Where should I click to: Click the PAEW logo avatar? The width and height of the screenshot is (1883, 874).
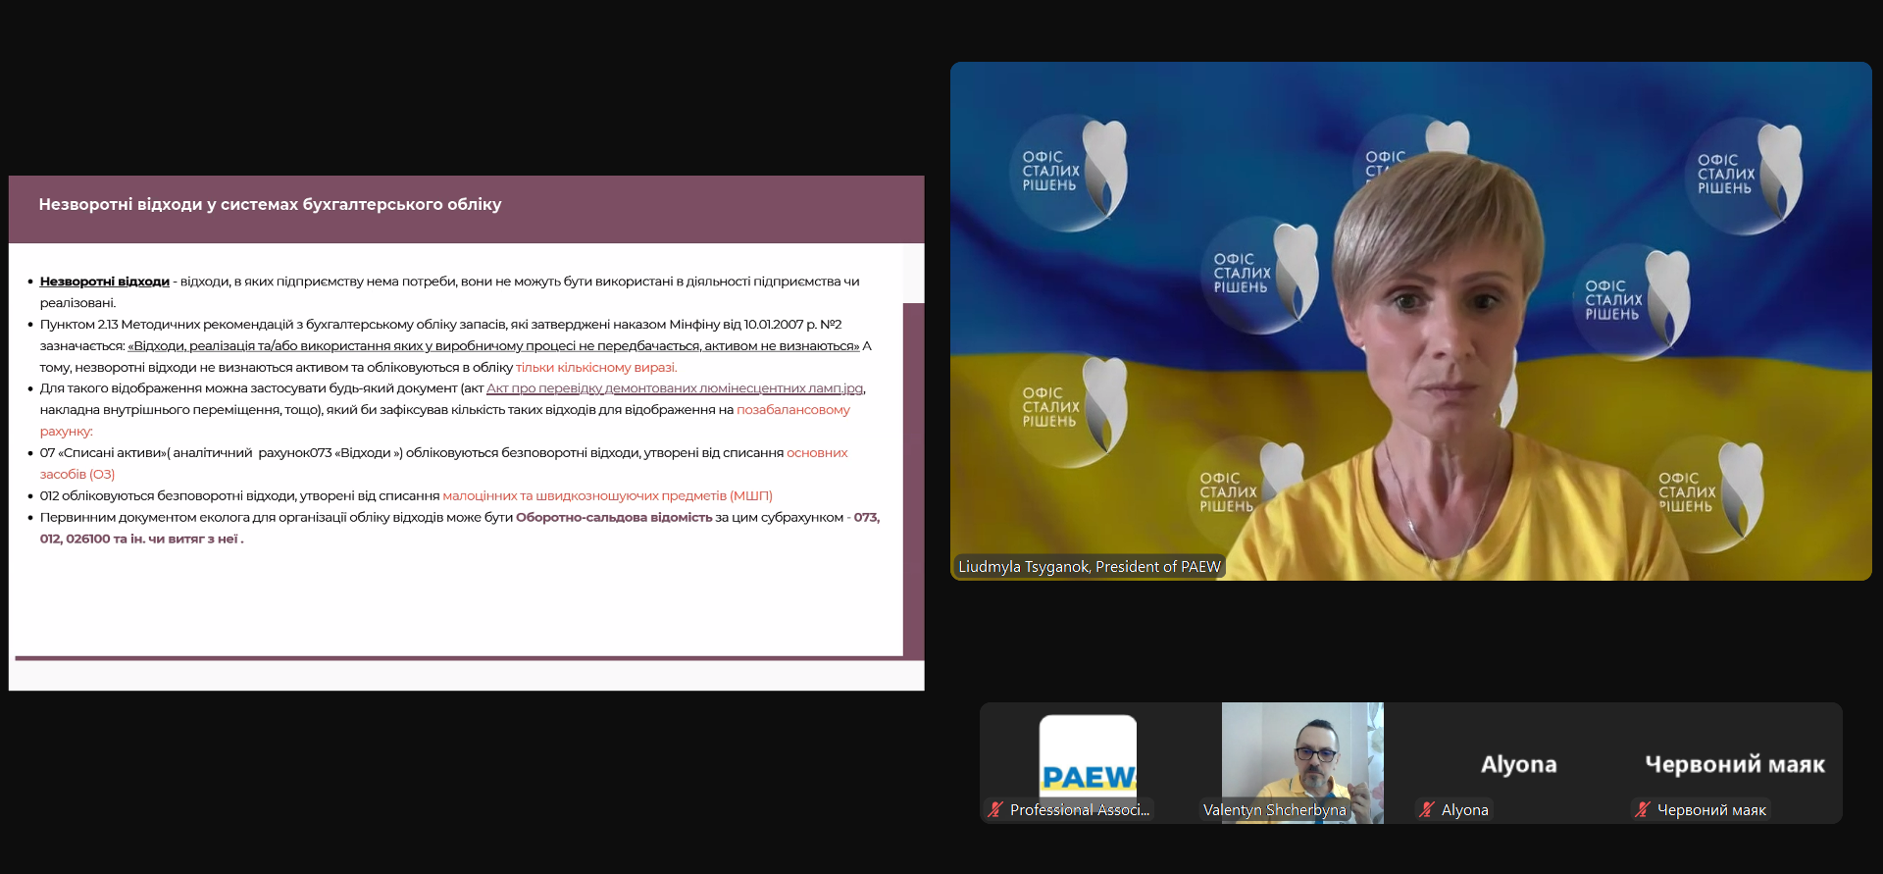1088,756
